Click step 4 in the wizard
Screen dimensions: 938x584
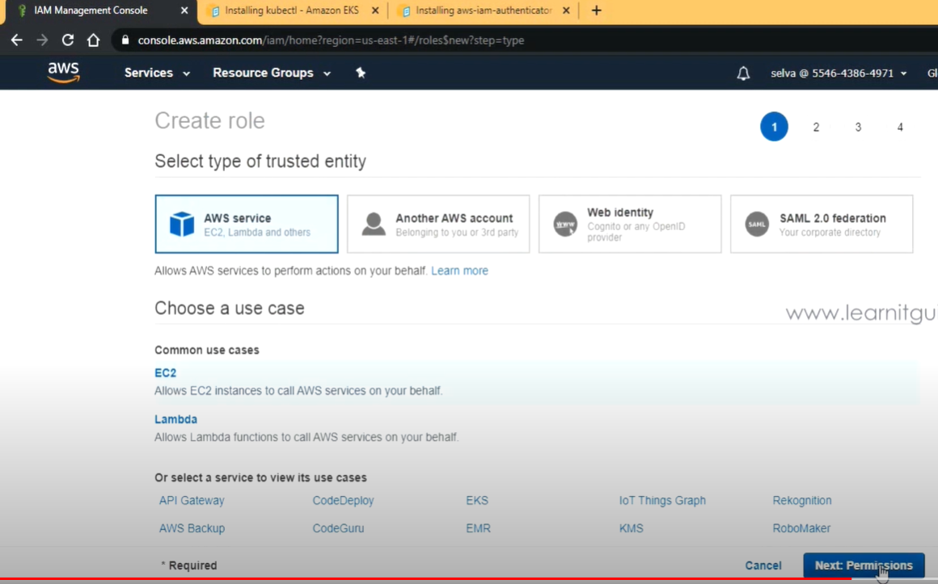point(900,127)
